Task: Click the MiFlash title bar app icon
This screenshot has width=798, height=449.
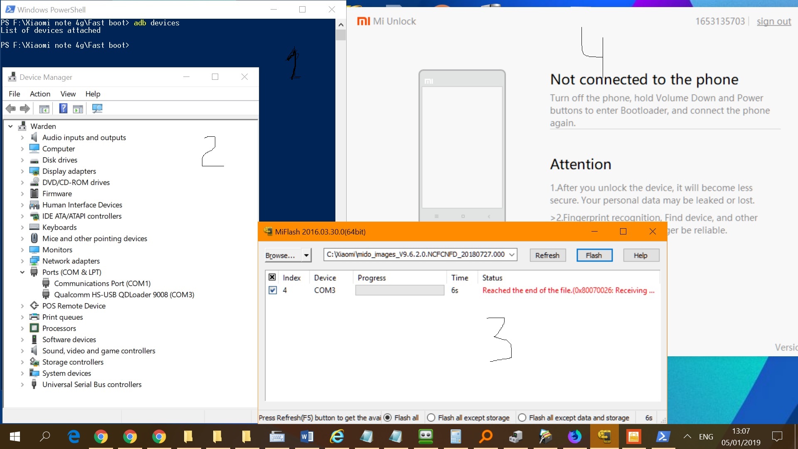Action: click(x=268, y=232)
